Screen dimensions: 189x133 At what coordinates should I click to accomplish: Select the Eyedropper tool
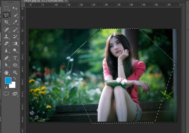coord(15,22)
